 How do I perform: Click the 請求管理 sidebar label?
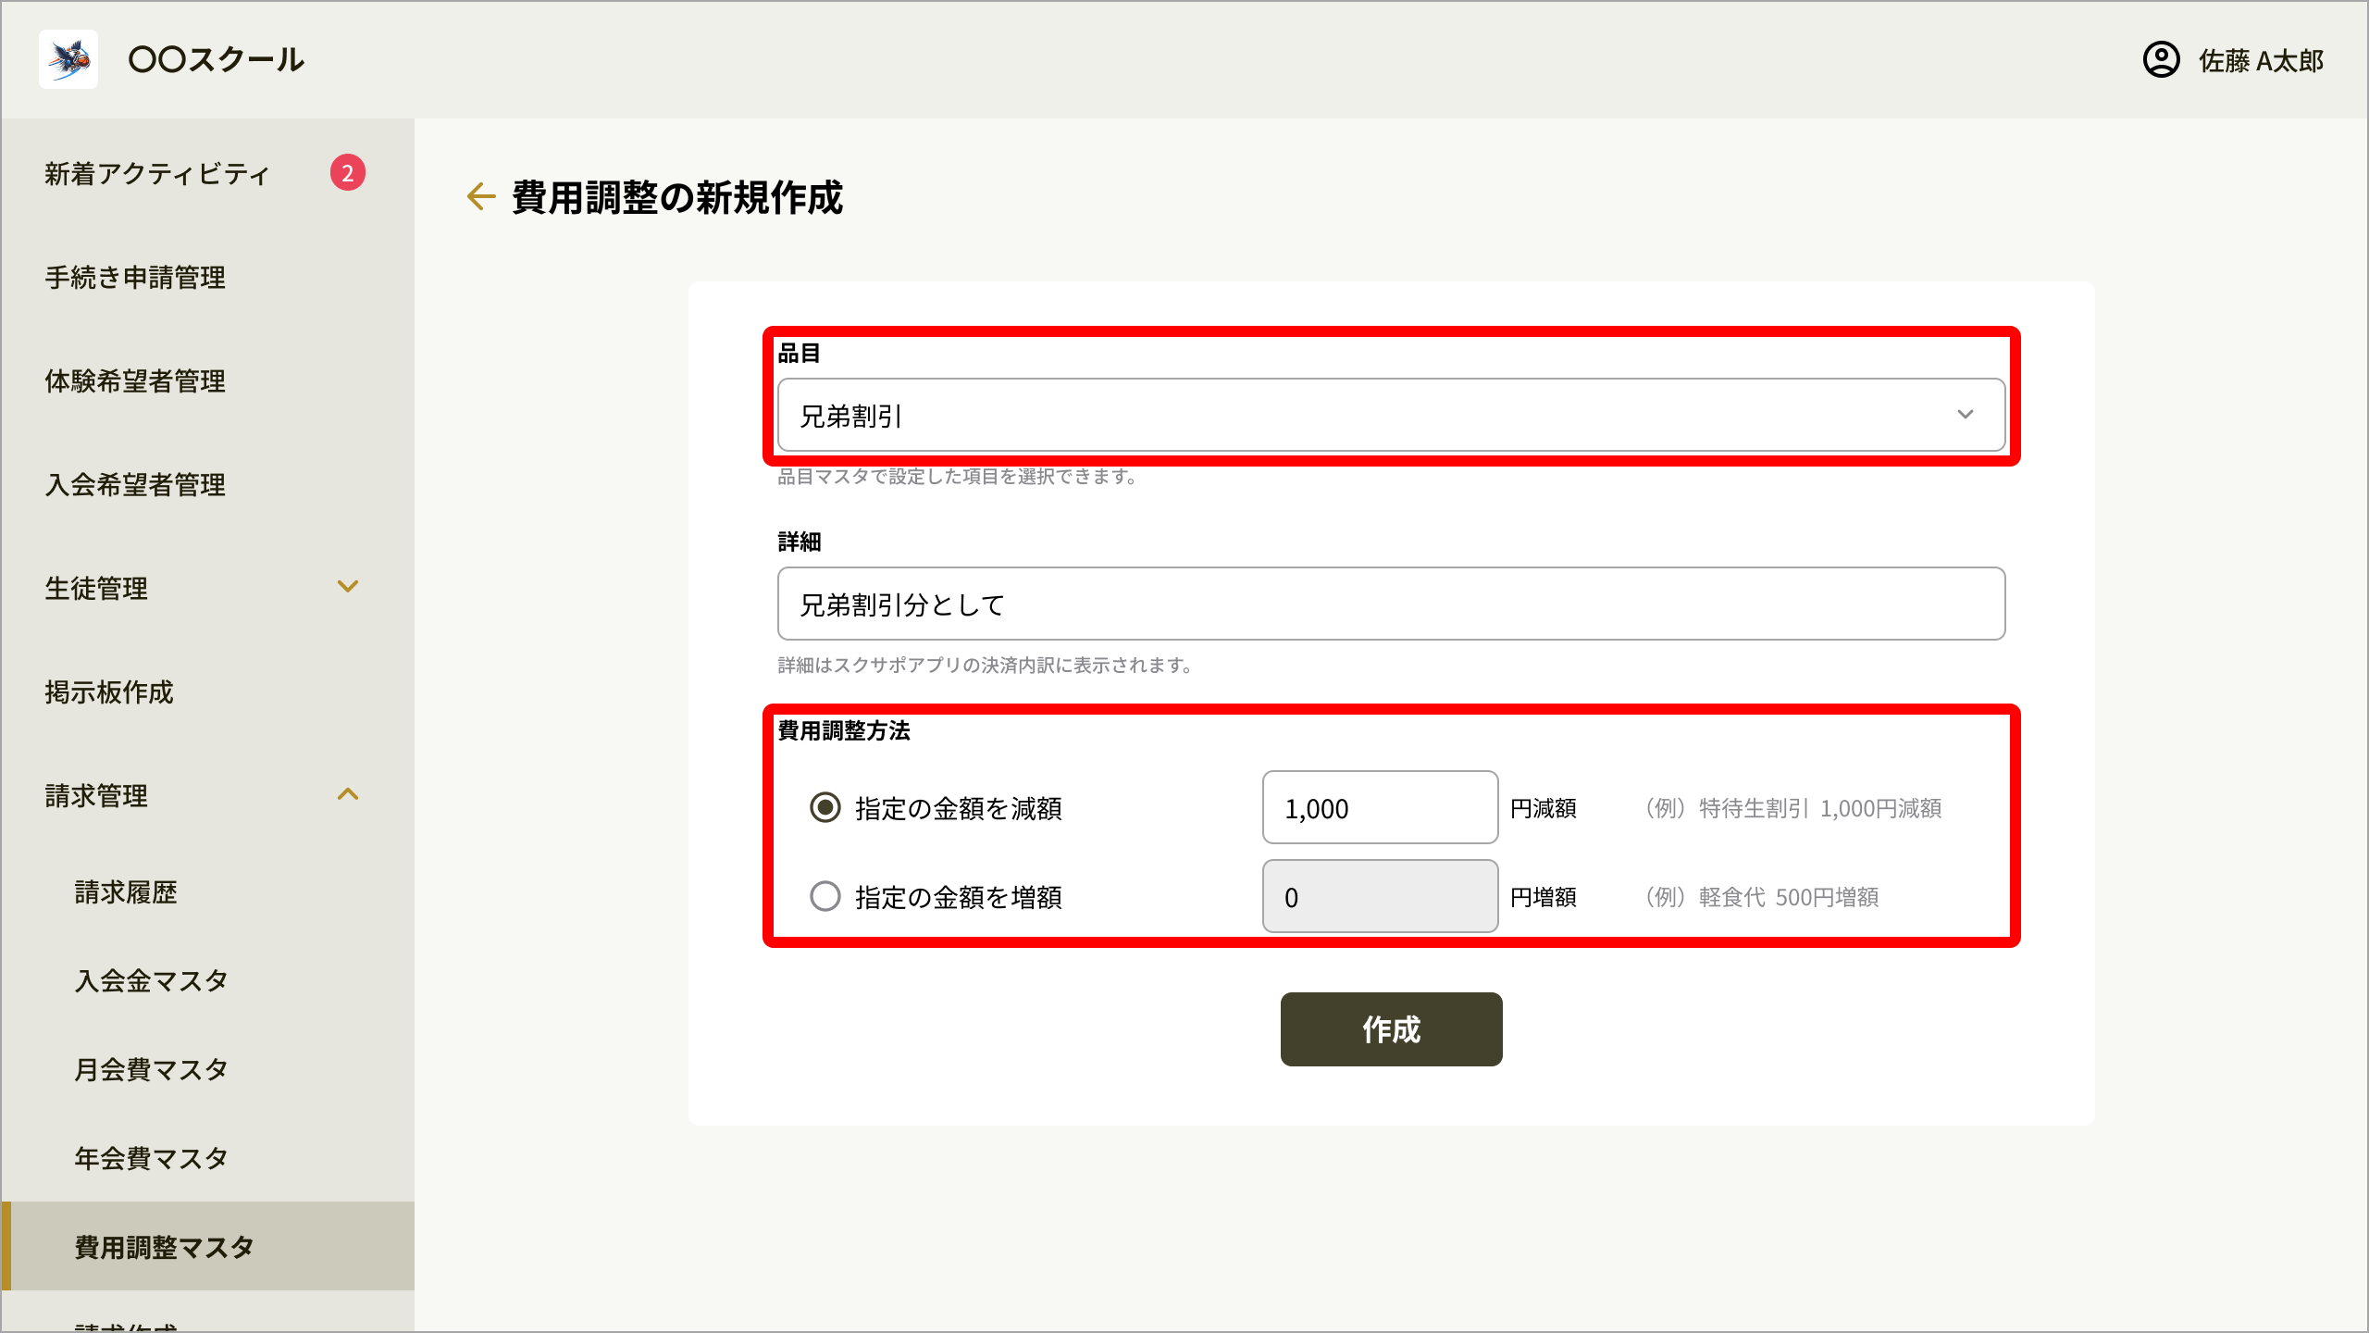[x=96, y=795]
